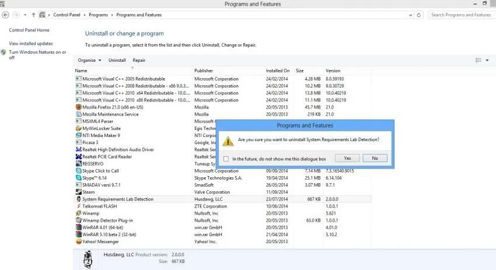This screenshot has width=496, height=270.
Task: Open the Organise dropdown menu
Action: (x=89, y=60)
